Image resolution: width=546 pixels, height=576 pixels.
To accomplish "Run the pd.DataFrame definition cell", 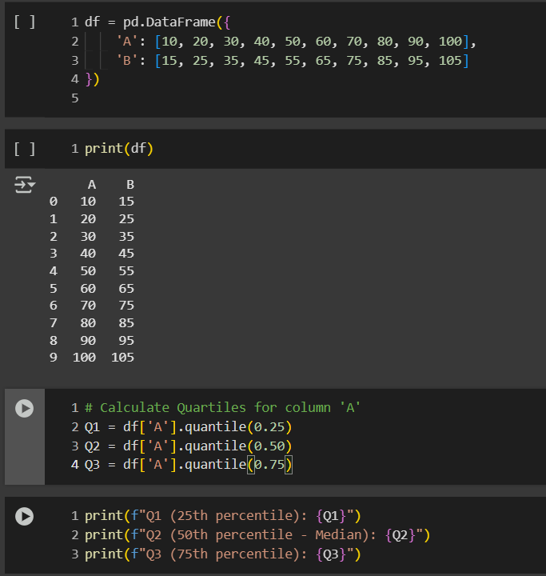I will [25, 22].
